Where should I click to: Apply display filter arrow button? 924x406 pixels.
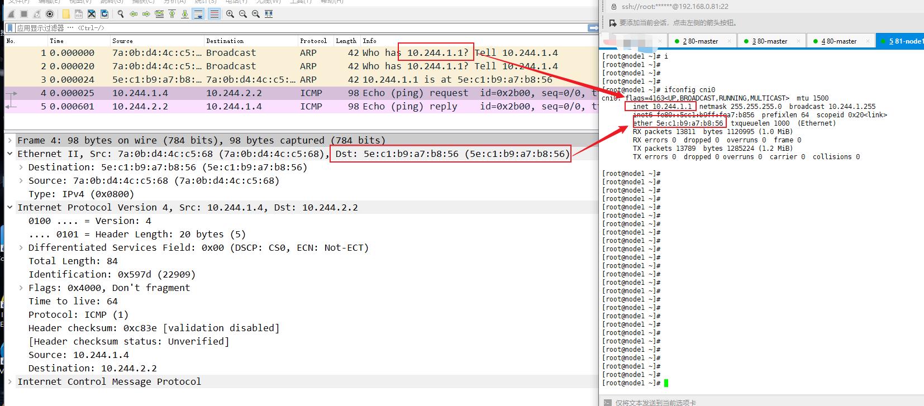click(593, 28)
